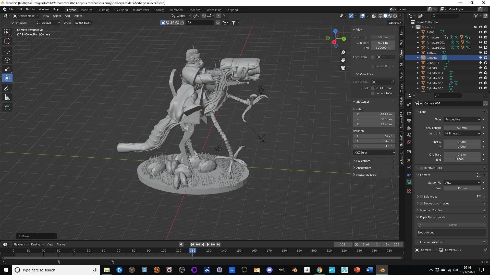Click the Options button
490x275 pixels.
pos(395,23)
